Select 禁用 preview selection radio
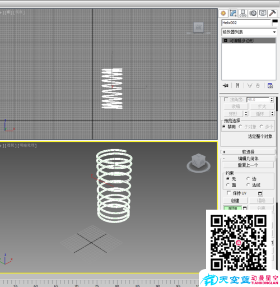 224,127
